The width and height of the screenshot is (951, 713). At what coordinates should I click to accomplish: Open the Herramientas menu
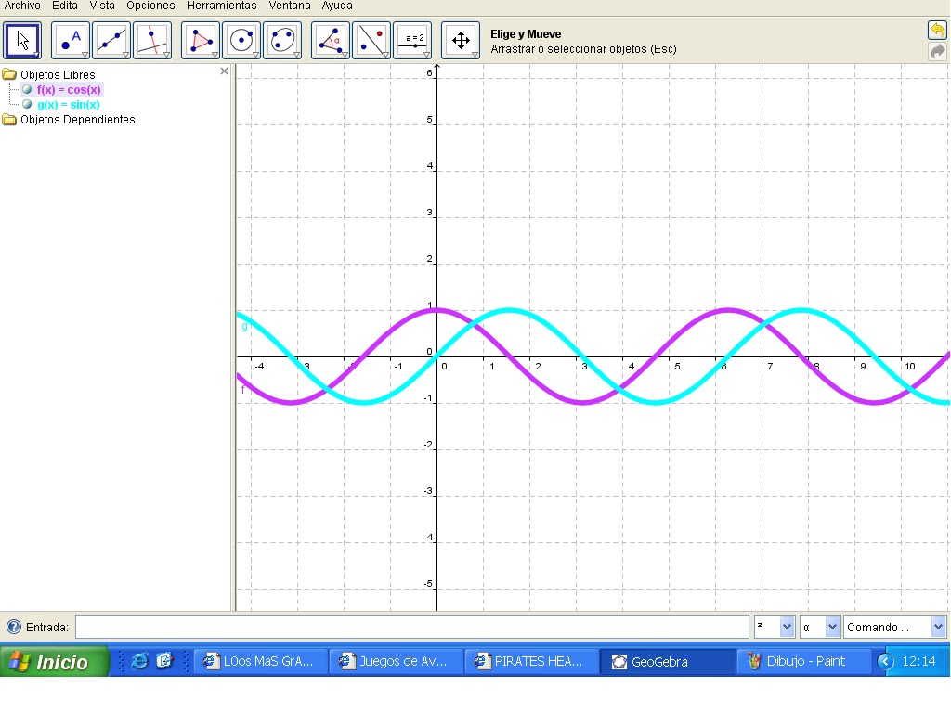(221, 6)
